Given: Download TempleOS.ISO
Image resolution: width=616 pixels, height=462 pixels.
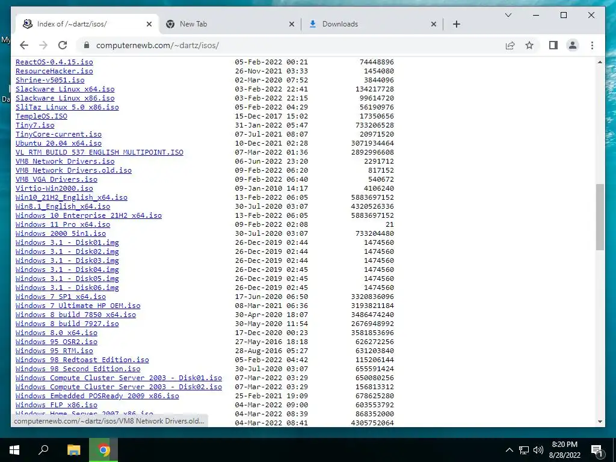Looking at the screenshot, I should pyautogui.click(x=42, y=116).
